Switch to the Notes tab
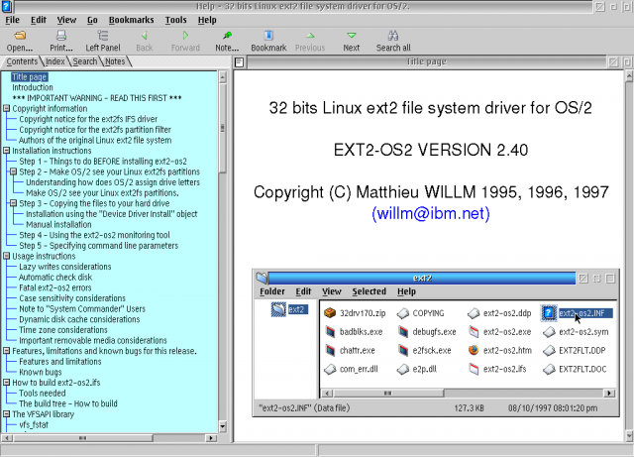This screenshot has width=634, height=457. pos(115,61)
